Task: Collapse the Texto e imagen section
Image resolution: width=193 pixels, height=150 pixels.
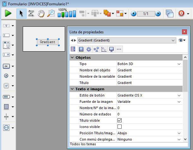Action: pos(72,89)
